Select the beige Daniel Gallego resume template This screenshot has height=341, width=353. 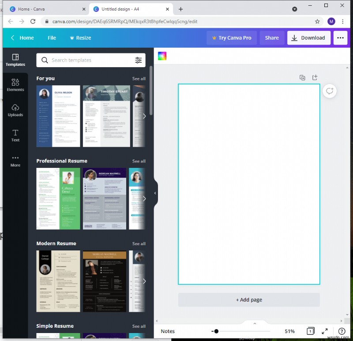[58, 281]
